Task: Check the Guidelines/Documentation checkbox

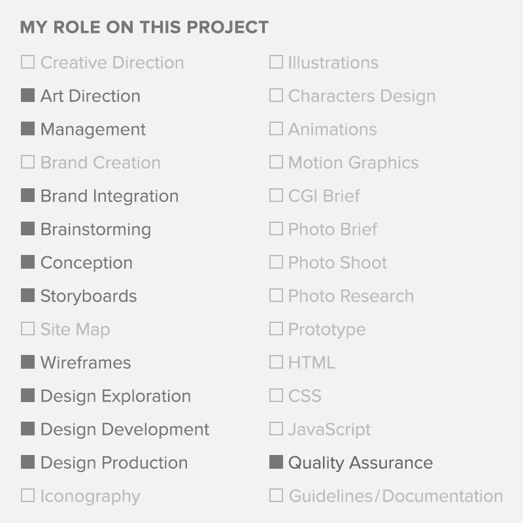Action: [x=276, y=496]
